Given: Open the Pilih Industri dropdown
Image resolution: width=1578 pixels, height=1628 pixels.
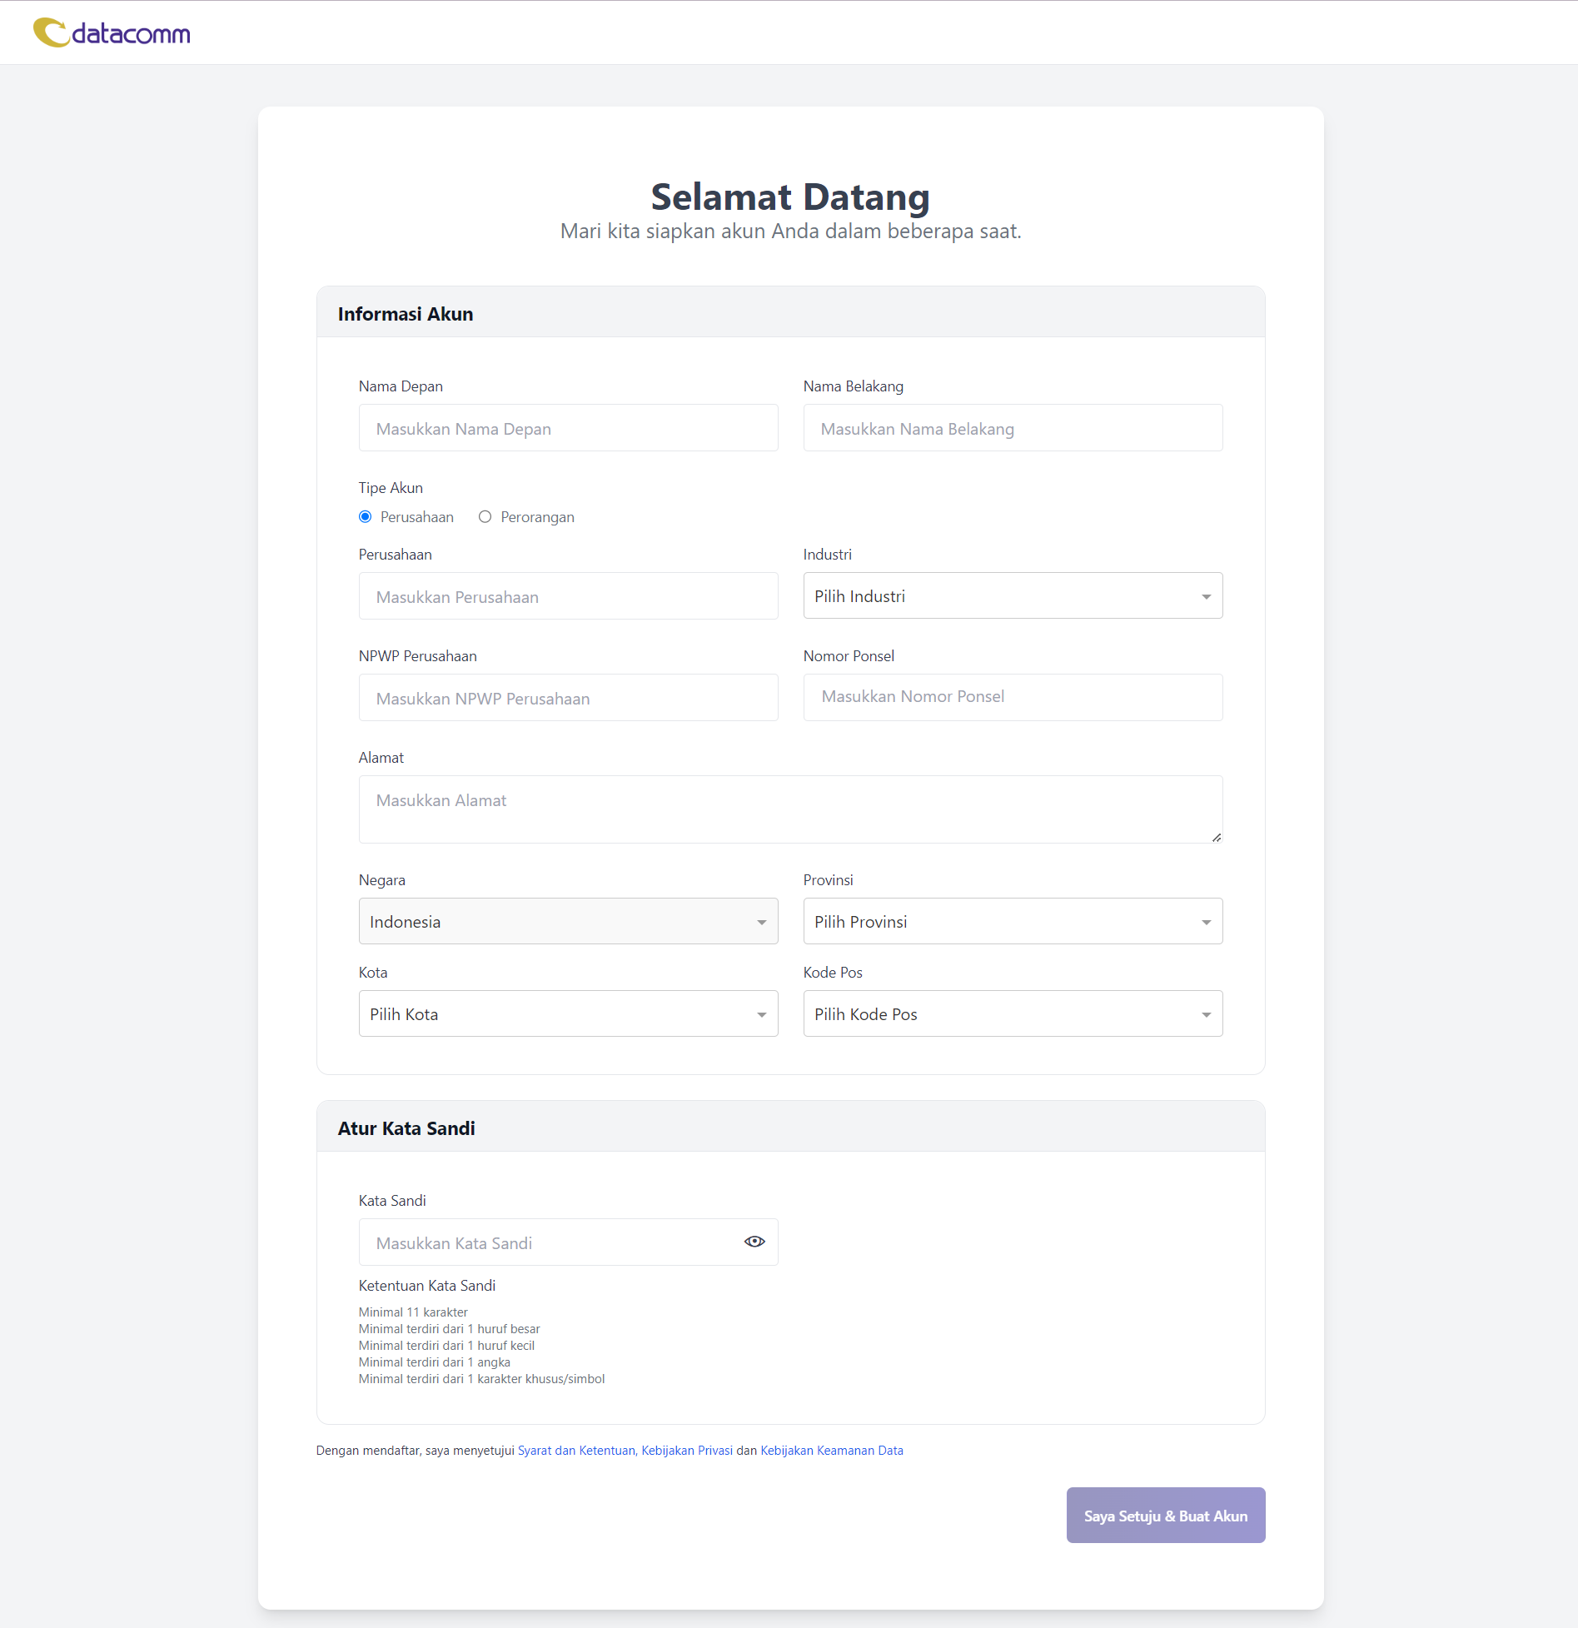Looking at the screenshot, I should click(x=1013, y=596).
